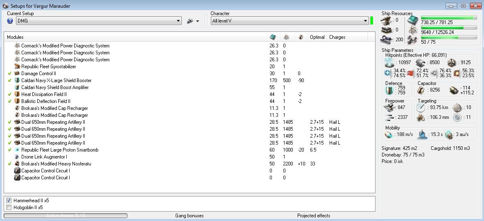Toggle the Damage Control II active checkmark
Screen dimensions: 484x221
[9, 74]
